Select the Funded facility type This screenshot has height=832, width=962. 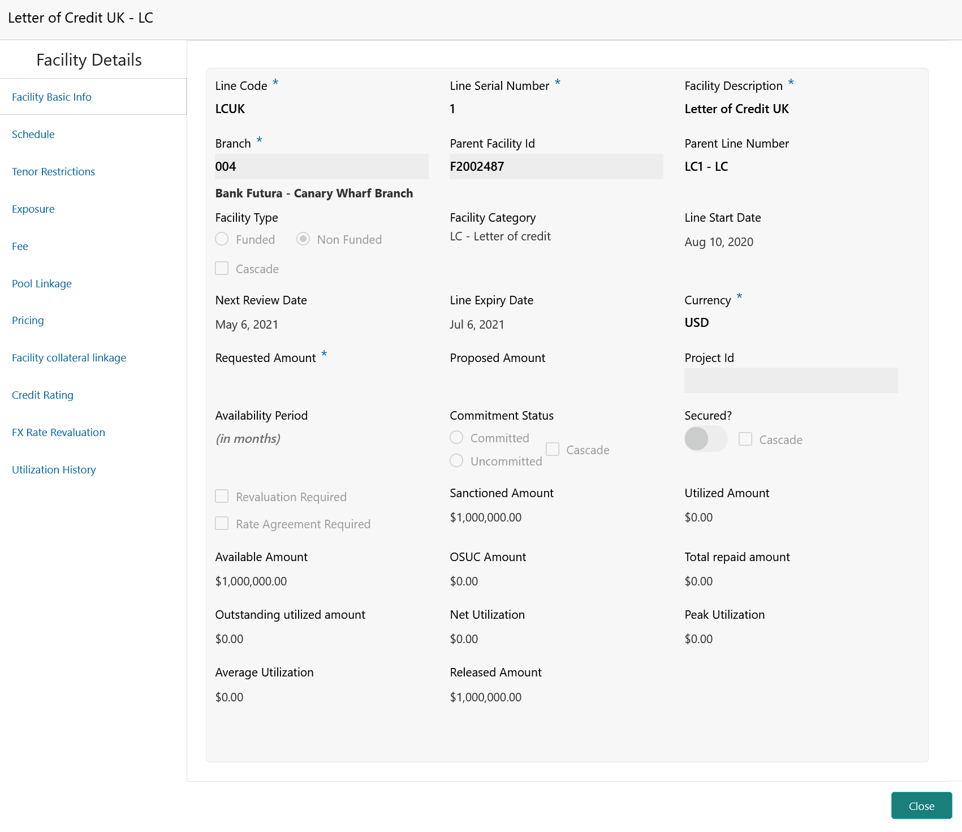(x=222, y=239)
